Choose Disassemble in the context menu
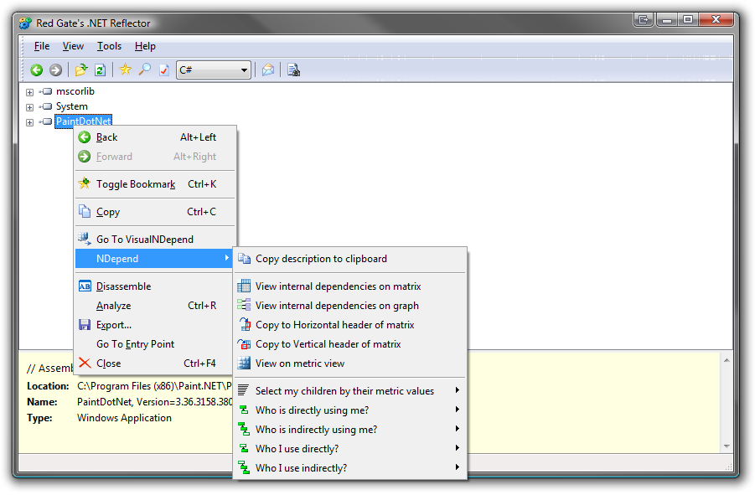 click(x=155, y=286)
